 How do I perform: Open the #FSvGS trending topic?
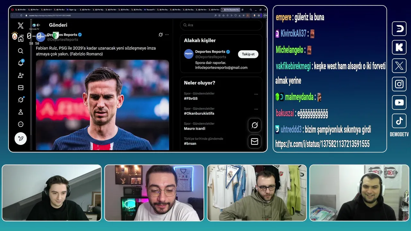191,98
